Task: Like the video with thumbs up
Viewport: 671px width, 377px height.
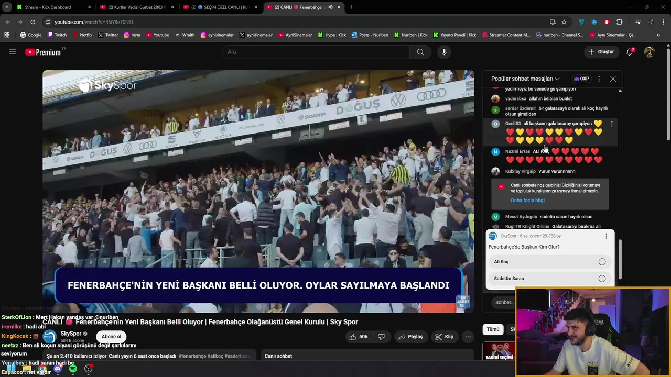Action: click(359, 337)
